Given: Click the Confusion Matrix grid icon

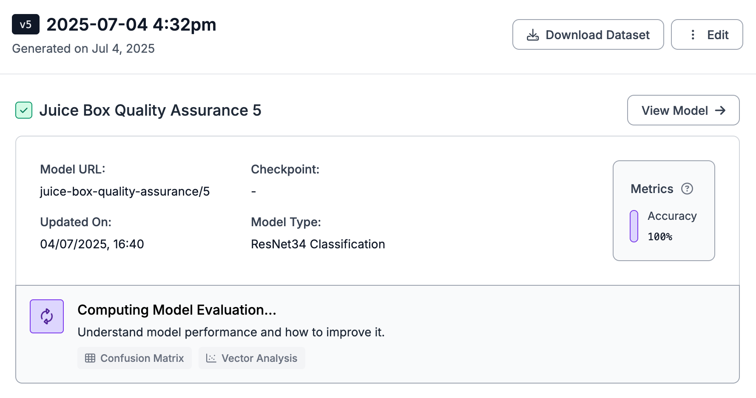Looking at the screenshot, I should (90, 358).
